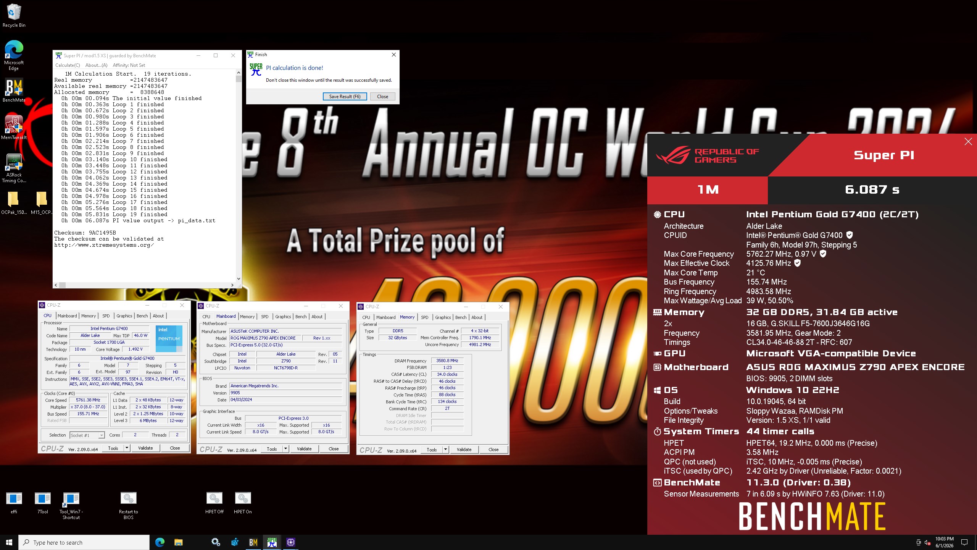Click Close button in Memory CPU-Z window
The width and height of the screenshot is (977, 550).
(x=493, y=450)
